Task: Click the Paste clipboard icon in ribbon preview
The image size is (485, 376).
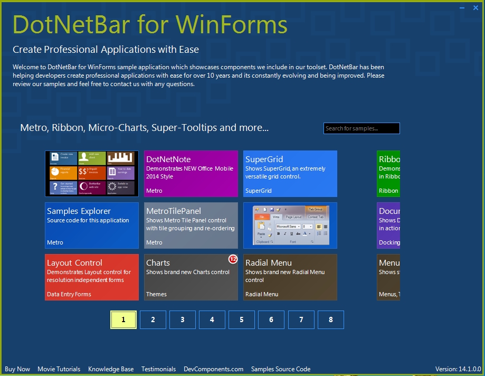Action: point(262,225)
